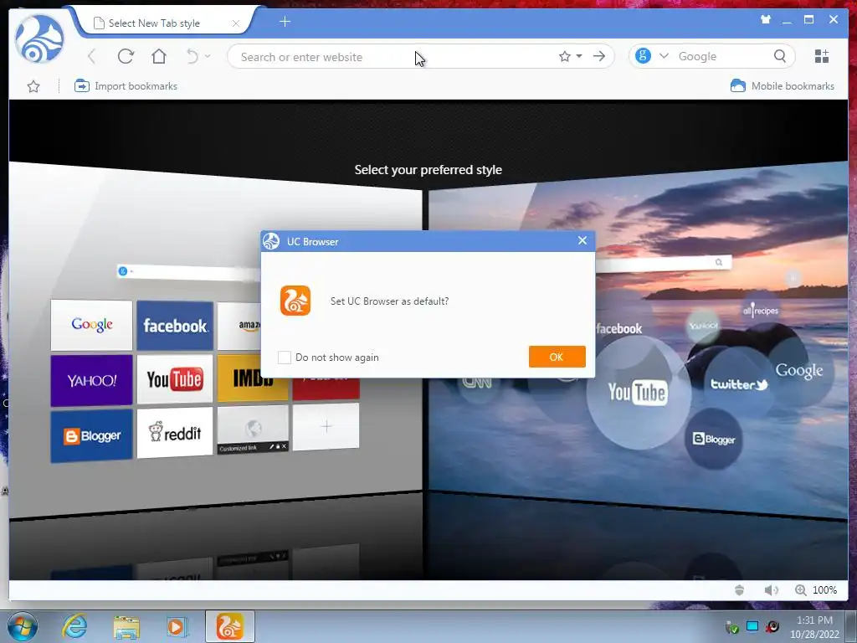
Task: Click Import bookmarks
Action: [x=126, y=86]
